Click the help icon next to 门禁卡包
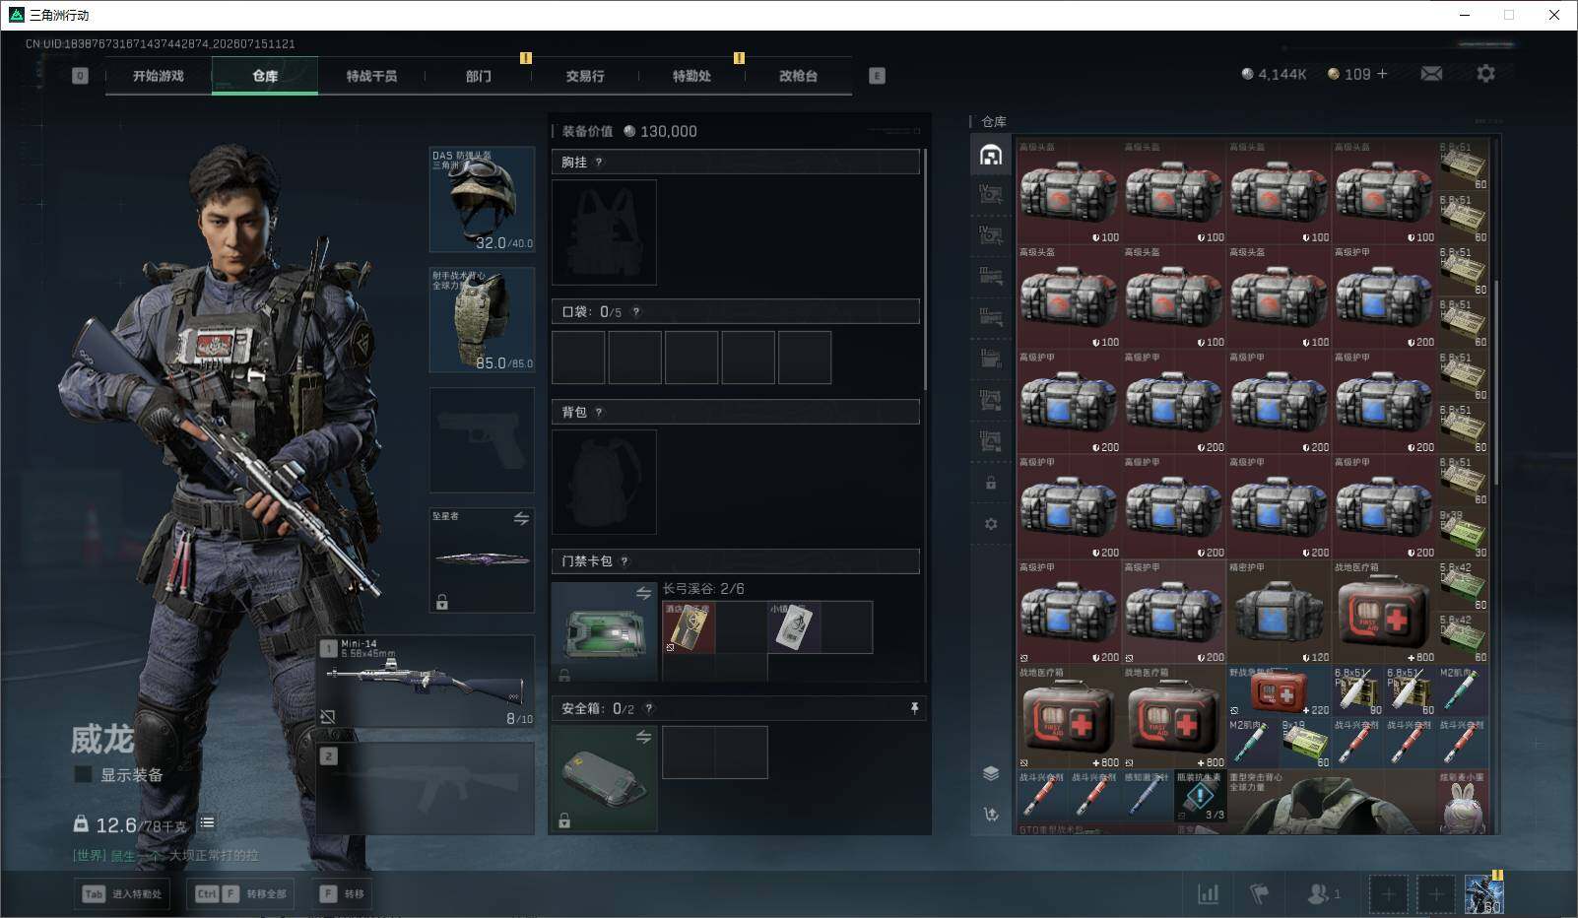This screenshot has height=918, width=1578. [x=625, y=561]
